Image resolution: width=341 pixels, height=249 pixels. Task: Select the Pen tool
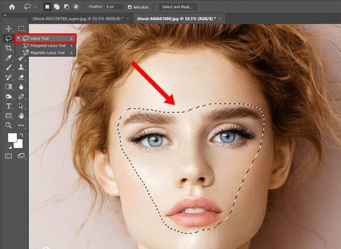point(21,96)
